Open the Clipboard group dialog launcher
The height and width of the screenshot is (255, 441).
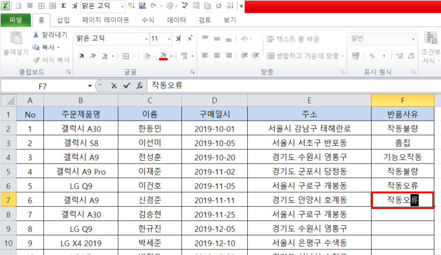click(69, 72)
